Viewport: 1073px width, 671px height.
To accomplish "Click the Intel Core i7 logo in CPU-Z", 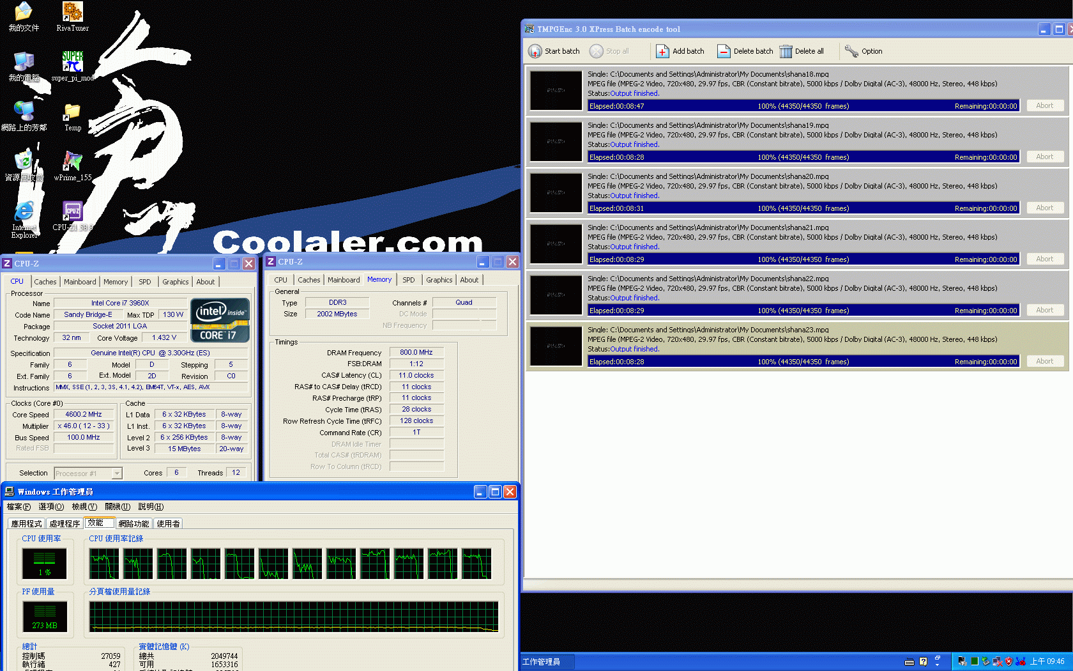I will pos(220,320).
